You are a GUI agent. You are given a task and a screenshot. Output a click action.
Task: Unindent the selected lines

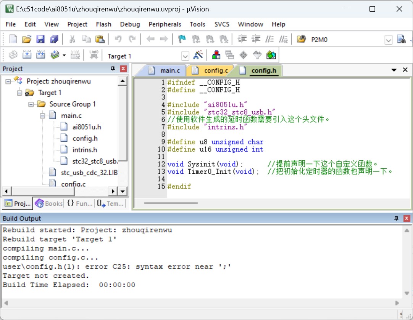[256, 39]
